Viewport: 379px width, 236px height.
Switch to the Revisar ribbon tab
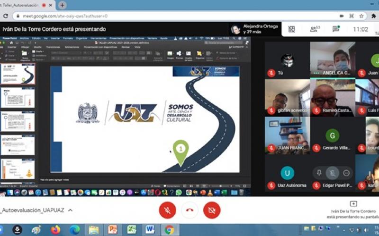coord(126,47)
